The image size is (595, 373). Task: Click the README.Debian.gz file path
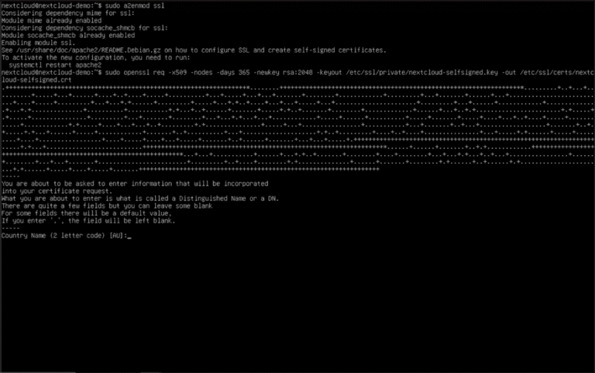click(88, 50)
